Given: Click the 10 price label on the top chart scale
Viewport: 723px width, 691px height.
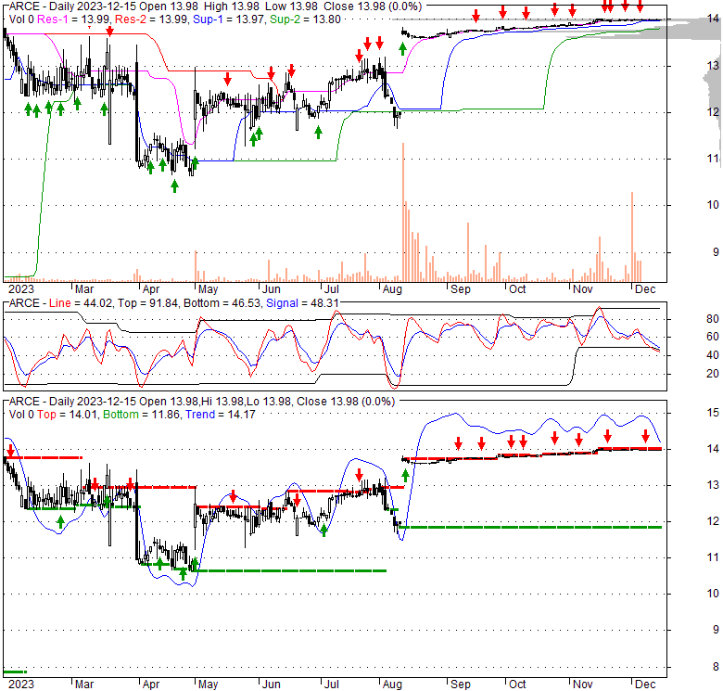Looking at the screenshot, I should pyautogui.click(x=713, y=205).
